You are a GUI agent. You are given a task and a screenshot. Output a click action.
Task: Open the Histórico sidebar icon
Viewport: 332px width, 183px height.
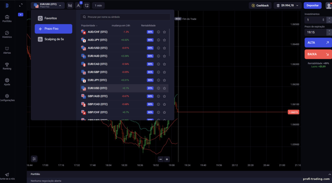click(7, 33)
